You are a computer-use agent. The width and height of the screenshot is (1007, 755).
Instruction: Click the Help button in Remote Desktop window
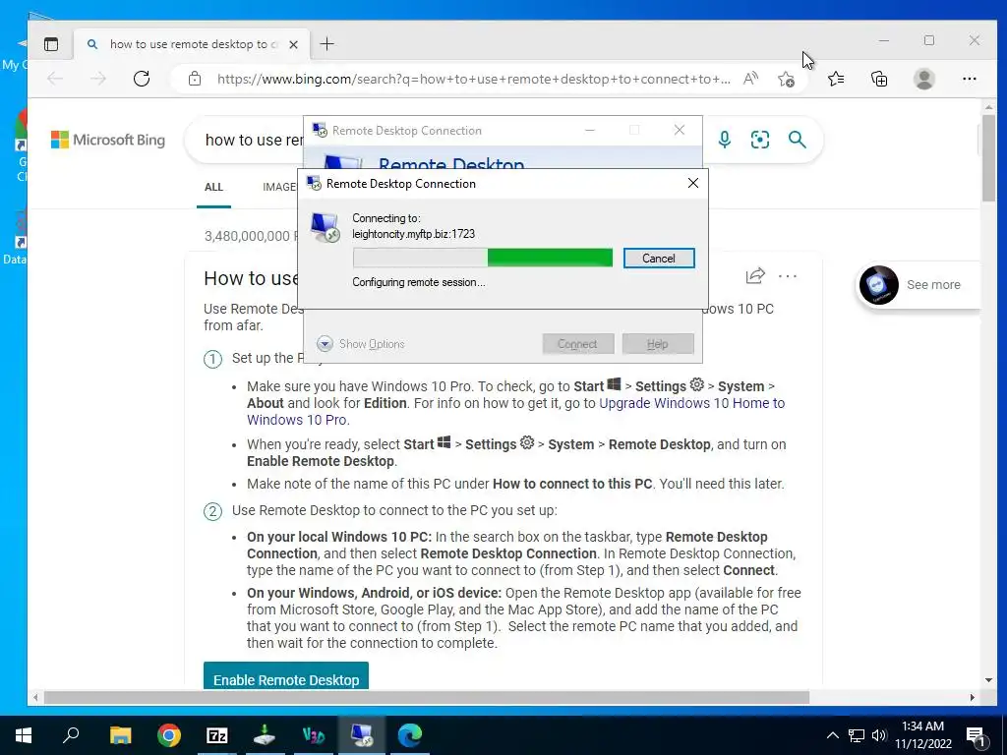click(657, 343)
